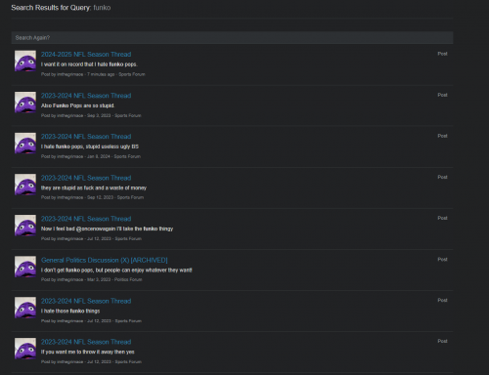
Task: Click avatar next to 'Also Funko Pops' post
Action: [25, 103]
